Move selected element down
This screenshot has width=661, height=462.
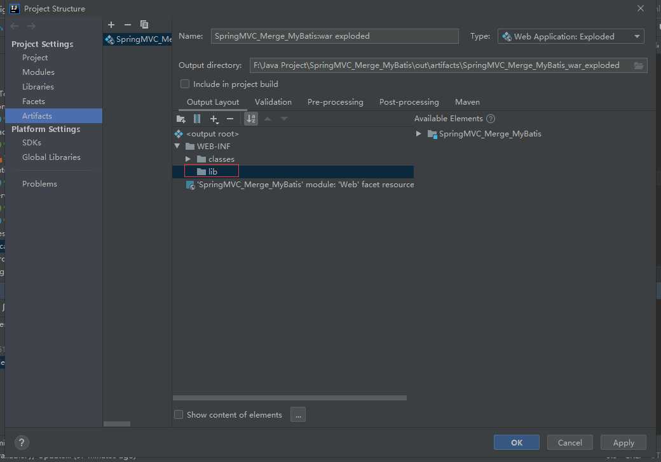[284, 119]
